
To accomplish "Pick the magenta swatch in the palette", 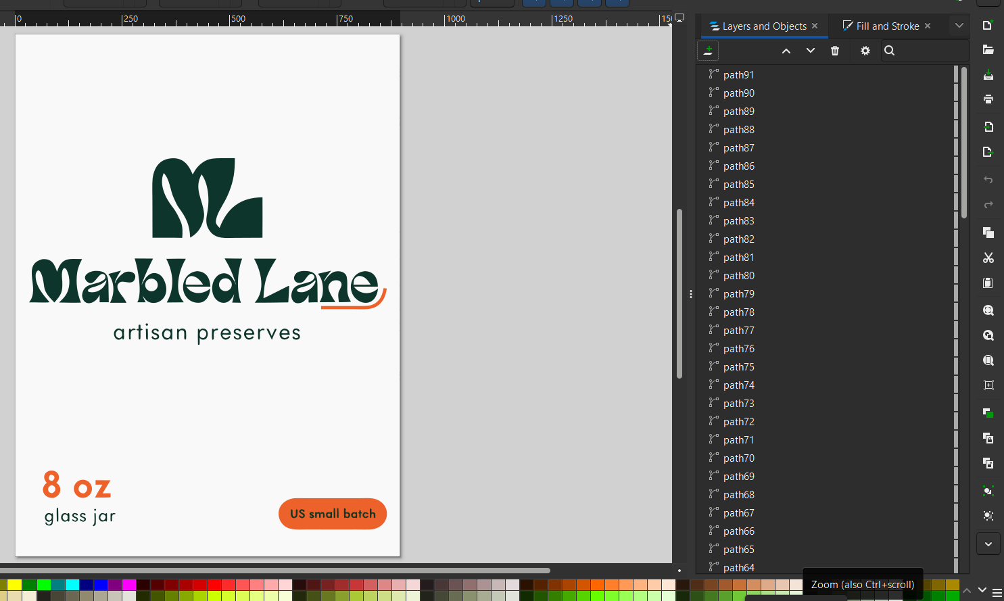I will click(x=129, y=585).
